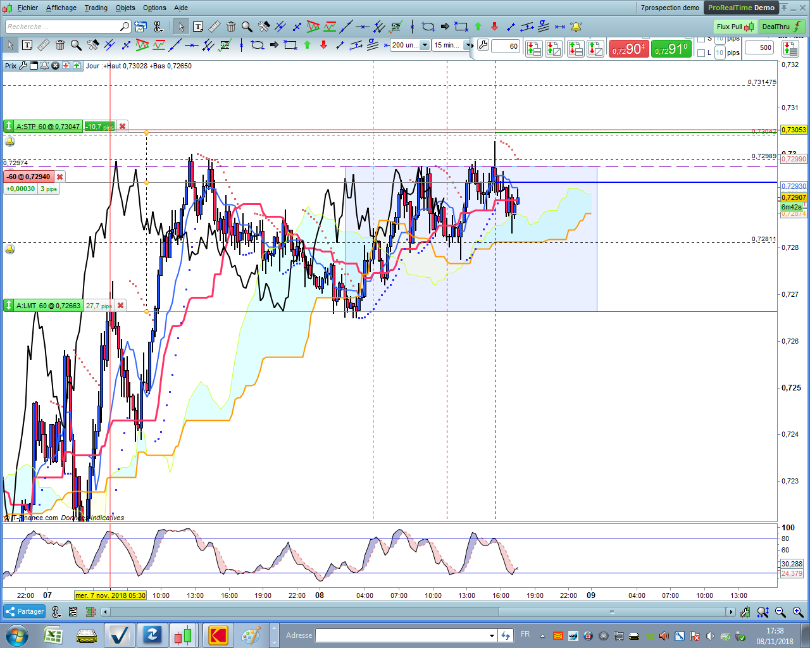Enable the S stop pips checkbox

point(701,39)
